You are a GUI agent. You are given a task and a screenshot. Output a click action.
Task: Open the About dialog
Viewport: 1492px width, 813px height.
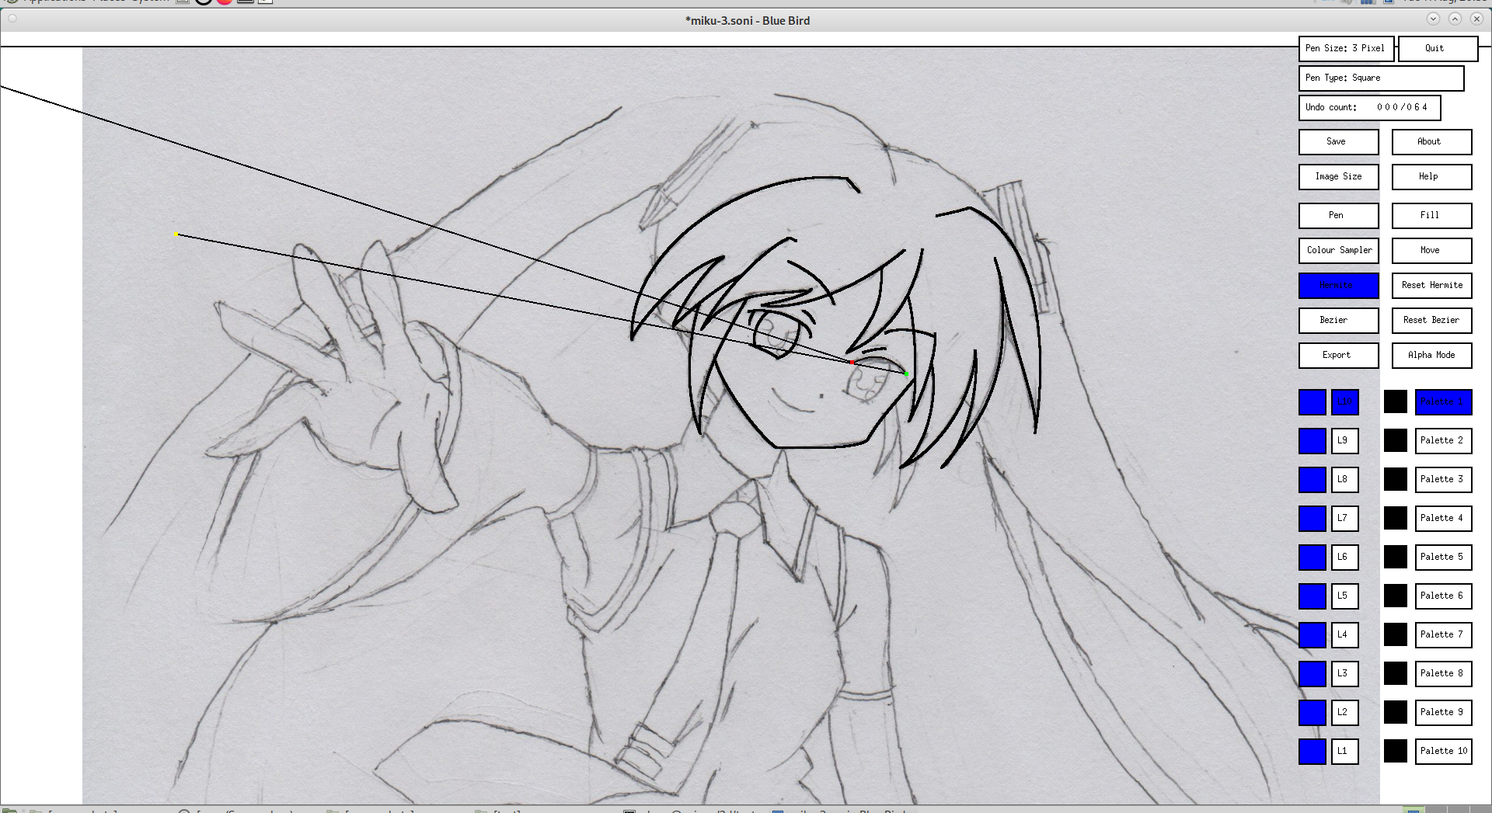click(x=1431, y=141)
